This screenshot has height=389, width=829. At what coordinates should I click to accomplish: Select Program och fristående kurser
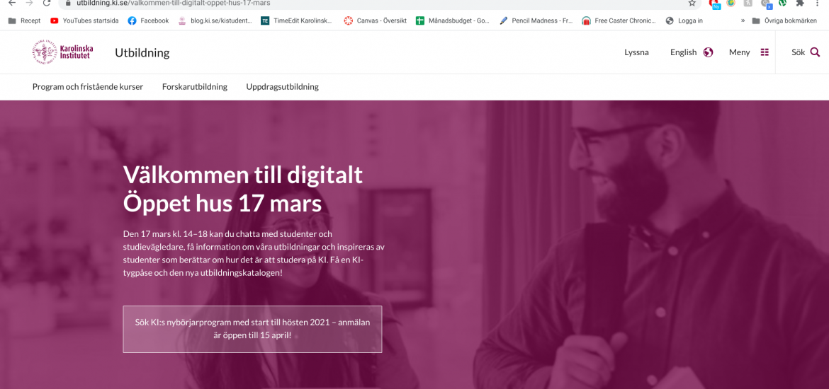pos(88,86)
